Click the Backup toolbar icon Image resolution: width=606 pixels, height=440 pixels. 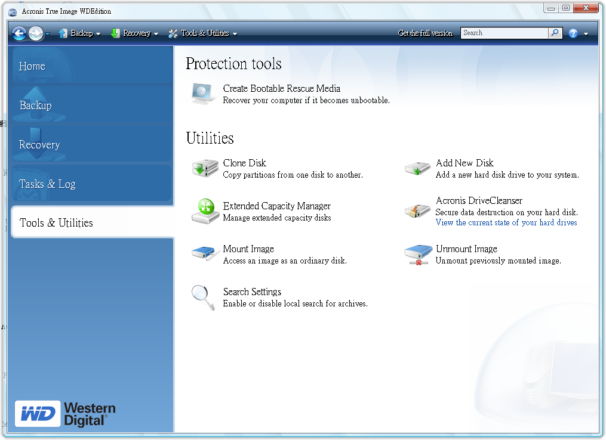pos(63,33)
